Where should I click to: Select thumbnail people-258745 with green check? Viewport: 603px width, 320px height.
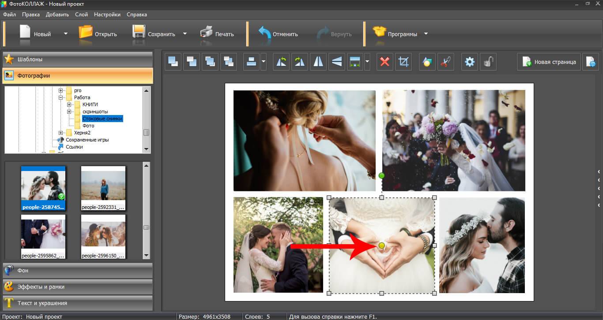click(x=43, y=188)
